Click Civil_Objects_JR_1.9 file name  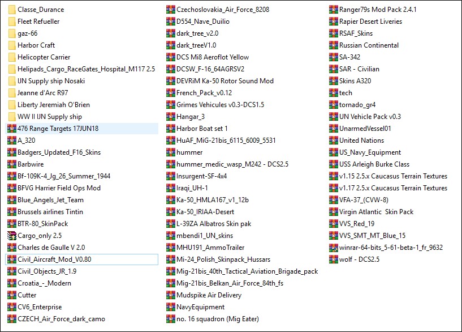click(x=47, y=271)
